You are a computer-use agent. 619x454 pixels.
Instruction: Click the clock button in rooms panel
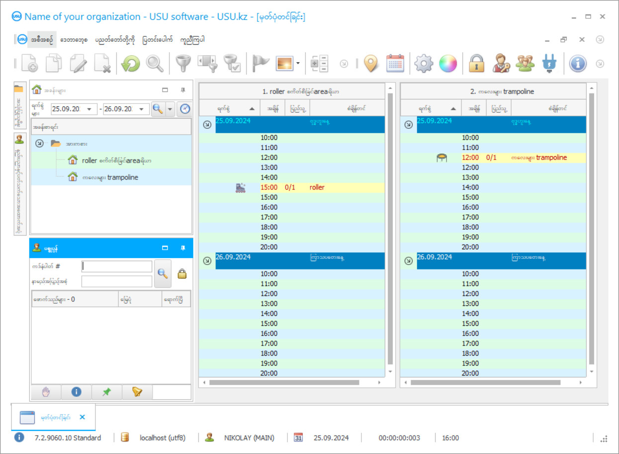(x=185, y=109)
